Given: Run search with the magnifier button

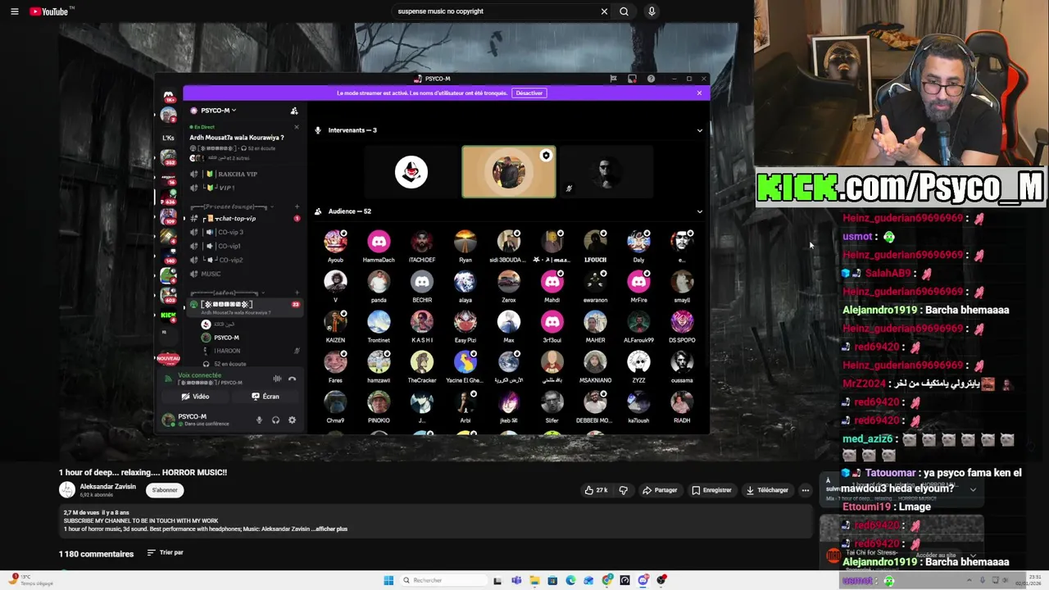Looking at the screenshot, I should 624,11.
